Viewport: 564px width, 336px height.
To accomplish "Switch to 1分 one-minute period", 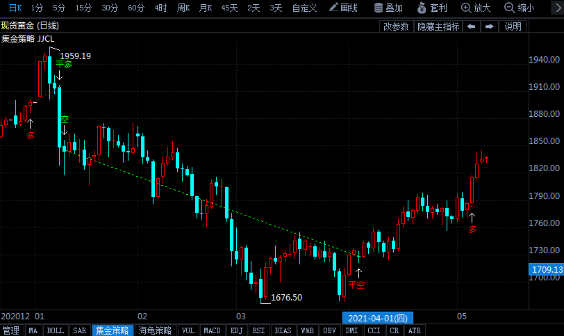I will coord(37,8).
